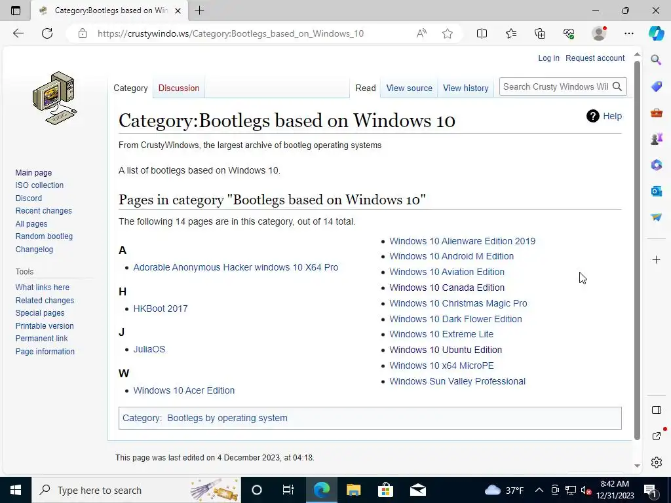The height and width of the screenshot is (503, 671).
Task: Open the sidebar Shopping tag icon
Action: 656,86
